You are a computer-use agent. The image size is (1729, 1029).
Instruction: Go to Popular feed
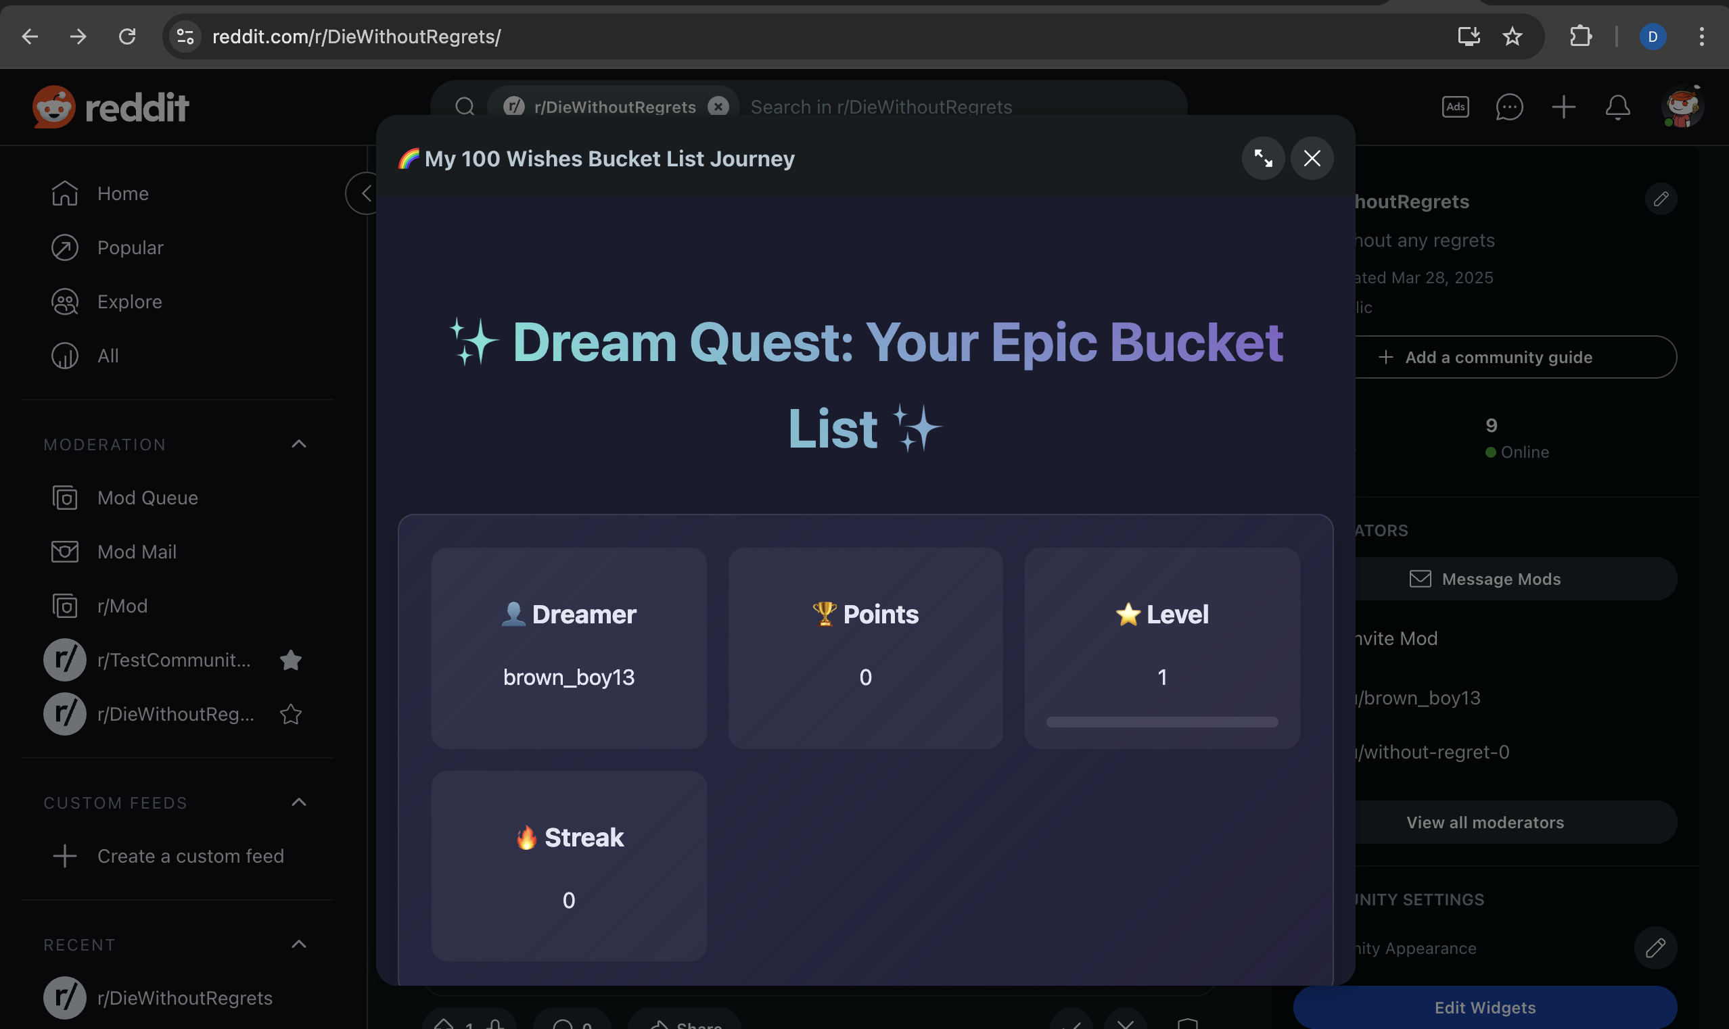pyautogui.click(x=131, y=247)
